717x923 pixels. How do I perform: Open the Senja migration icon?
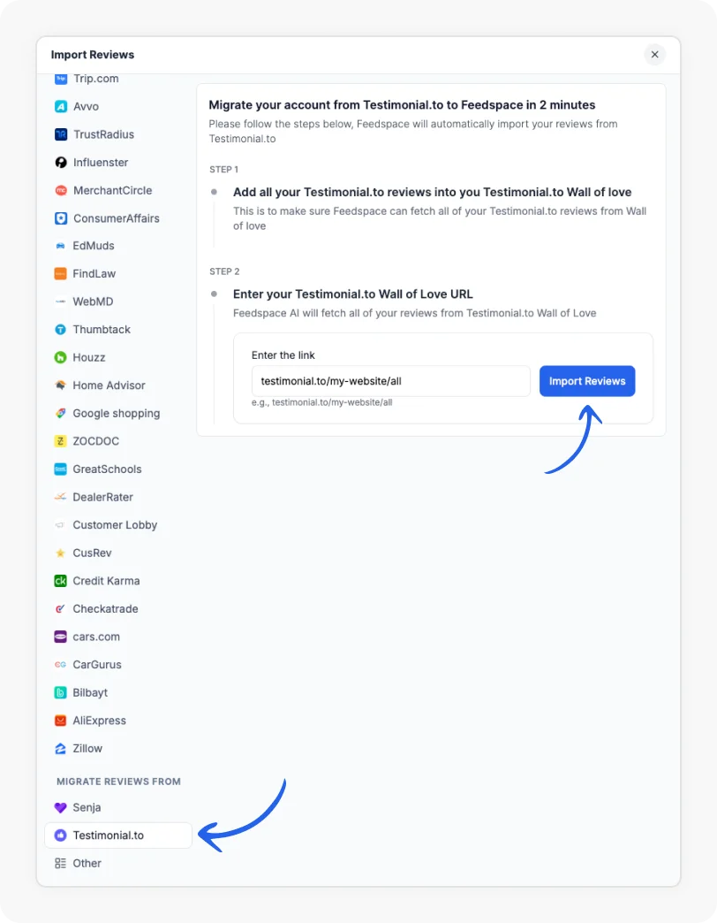(60, 807)
